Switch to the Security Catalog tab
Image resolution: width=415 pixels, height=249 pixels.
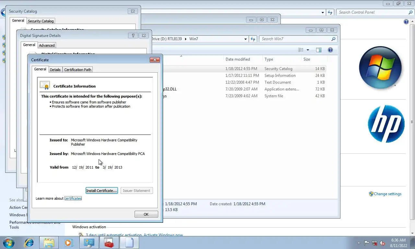[41, 21]
